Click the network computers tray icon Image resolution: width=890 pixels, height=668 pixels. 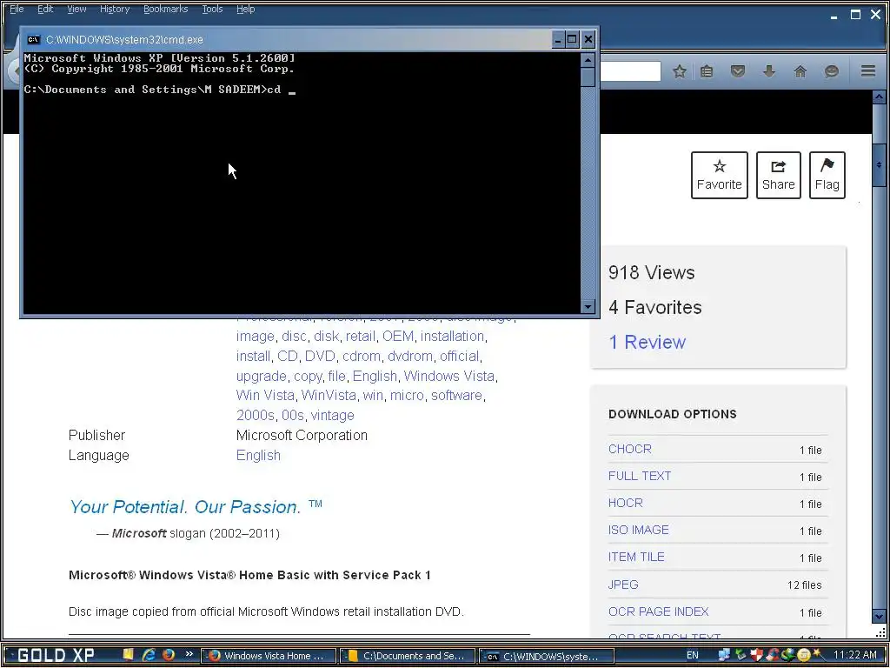pyautogui.click(x=724, y=655)
